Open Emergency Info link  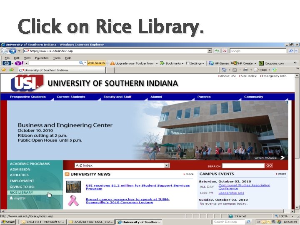tap(273, 76)
